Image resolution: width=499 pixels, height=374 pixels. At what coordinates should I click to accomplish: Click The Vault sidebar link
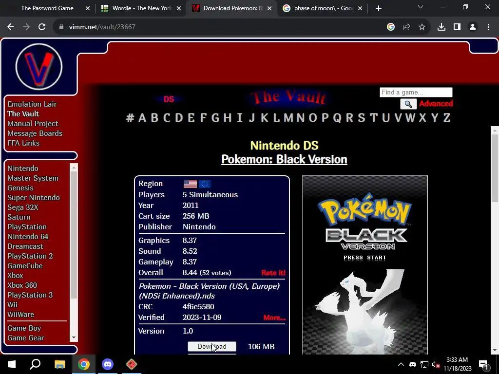(x=23, y=114)
